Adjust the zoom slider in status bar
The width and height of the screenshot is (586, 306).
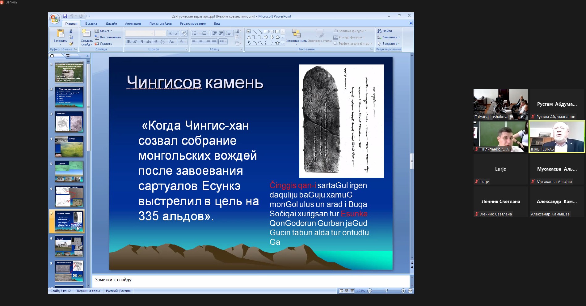(x=386, y=291)
